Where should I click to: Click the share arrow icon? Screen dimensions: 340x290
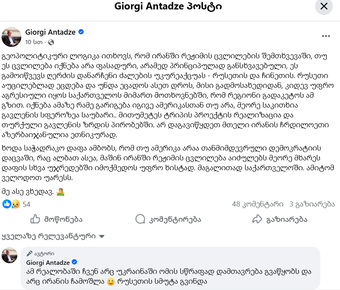(x=257, y=219)
